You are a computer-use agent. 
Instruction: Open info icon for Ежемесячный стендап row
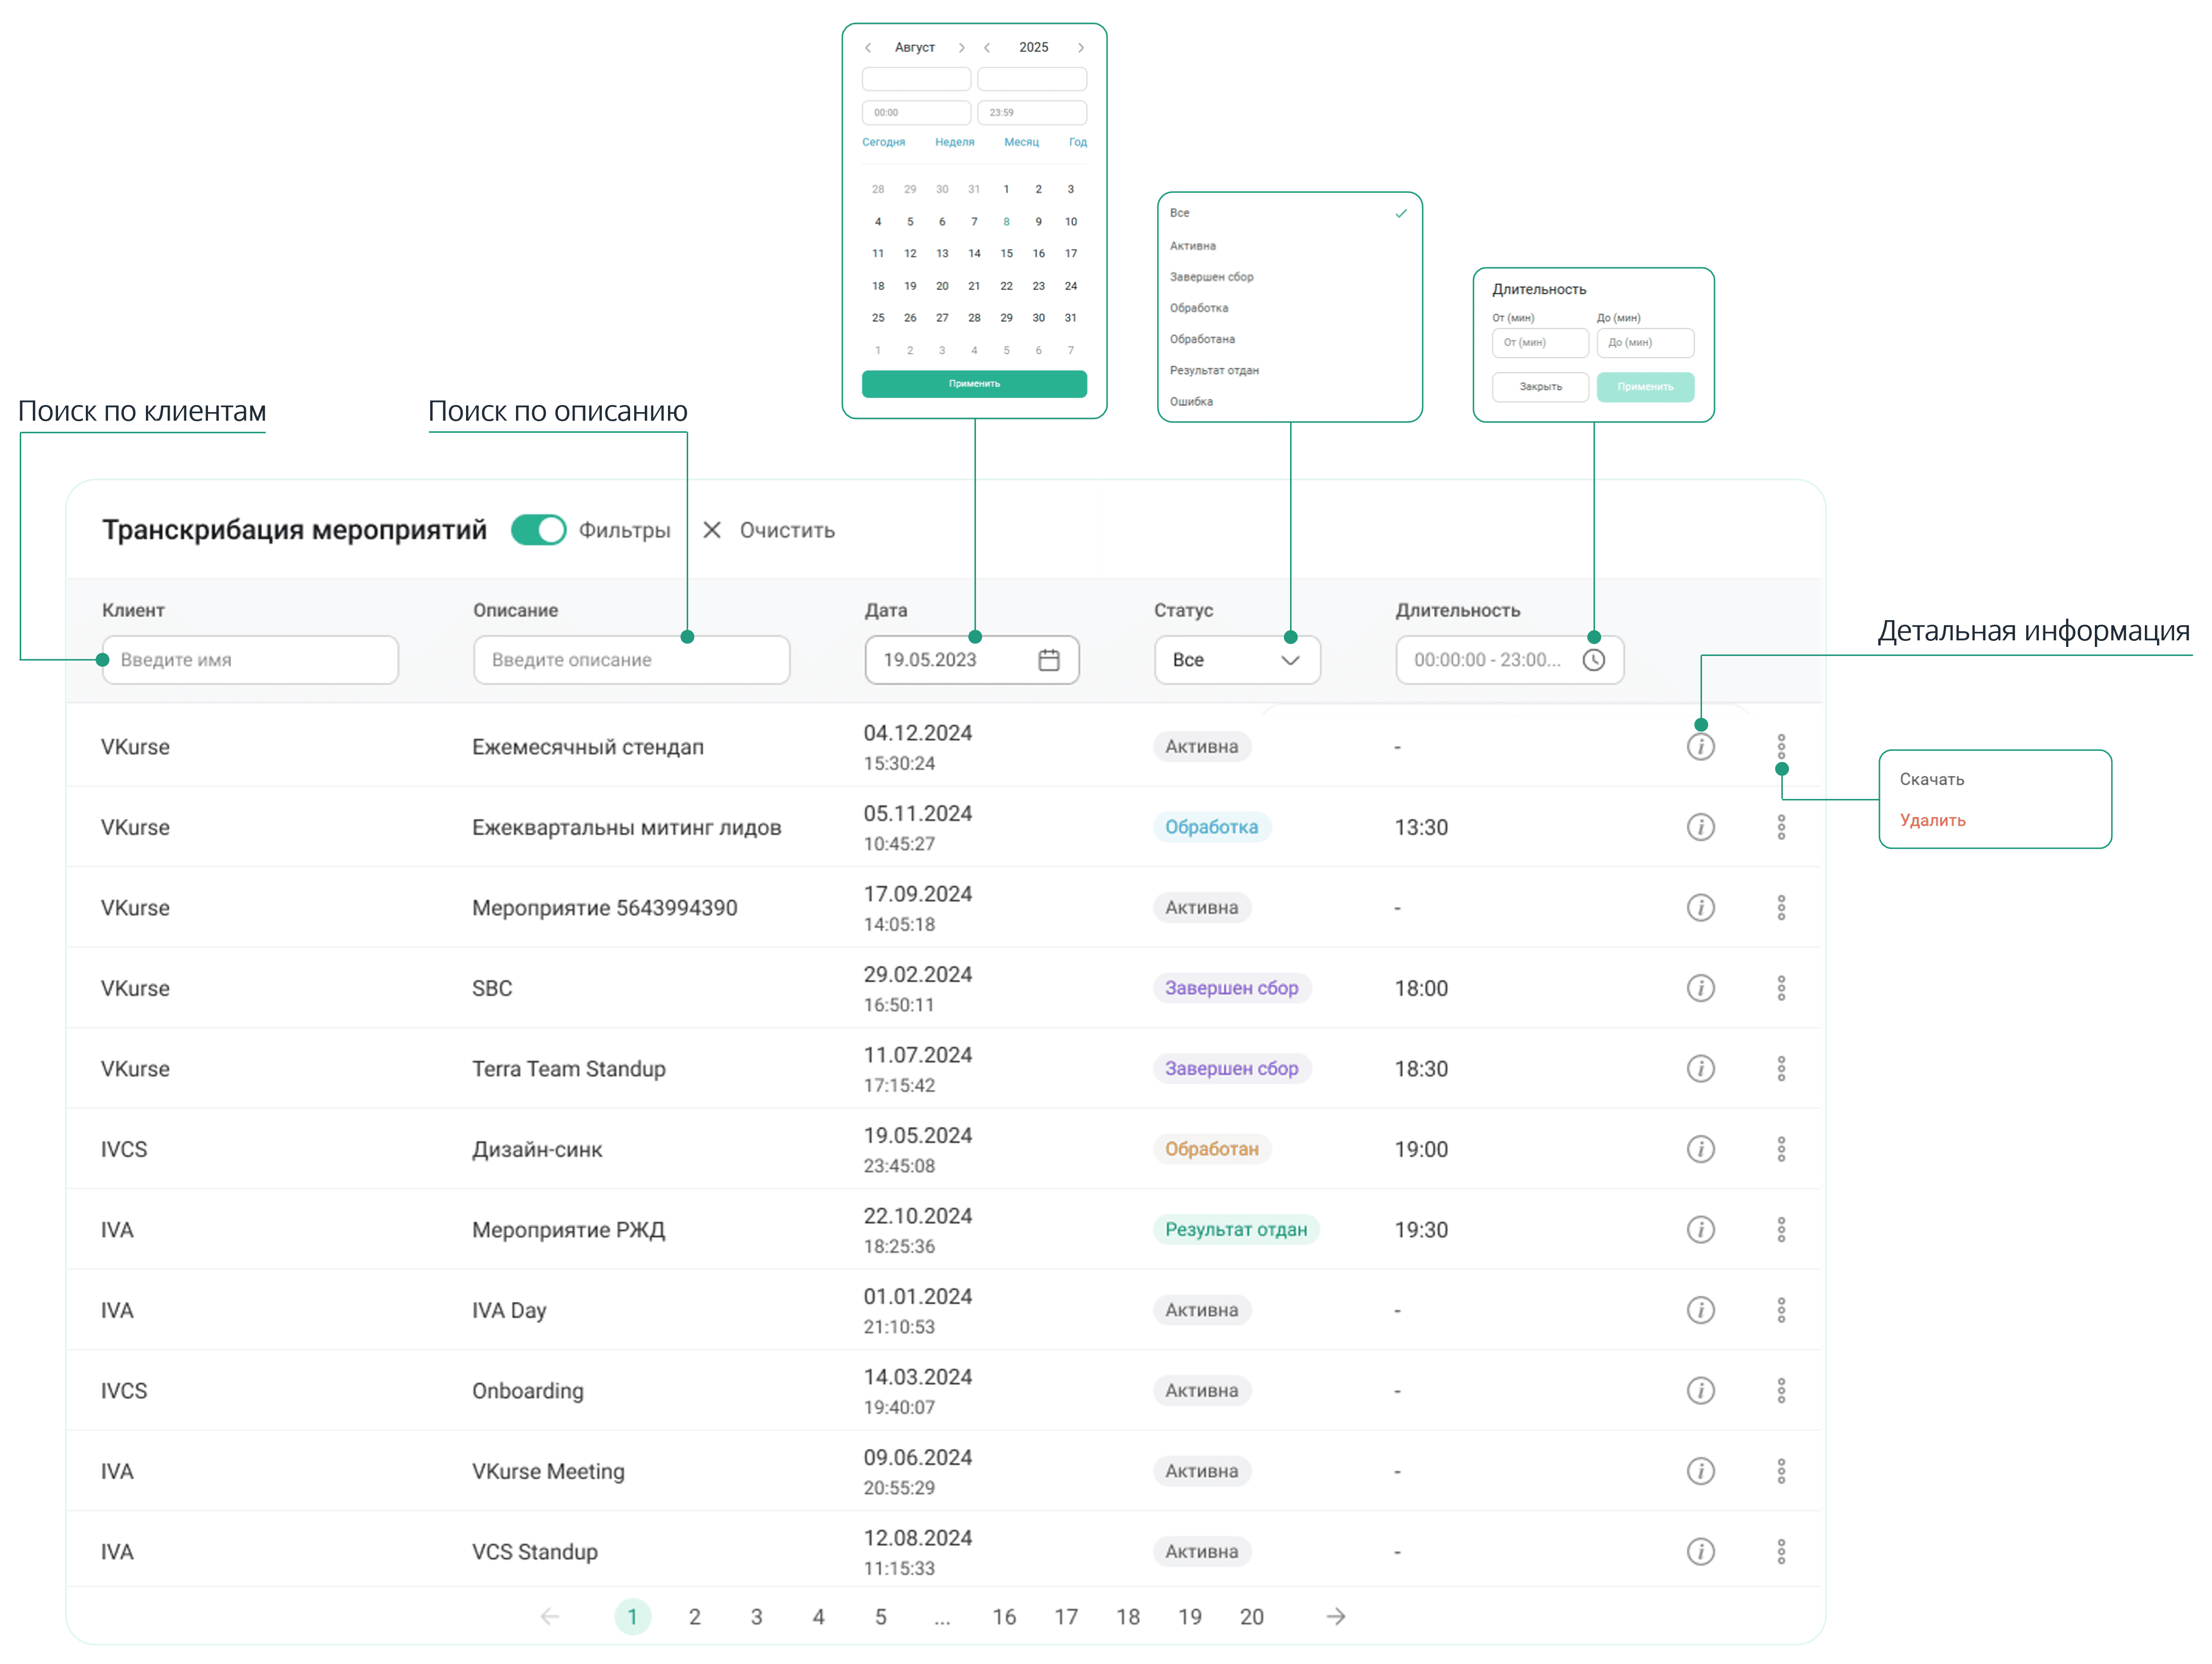pyautogui.click(x=1700, y=747)
